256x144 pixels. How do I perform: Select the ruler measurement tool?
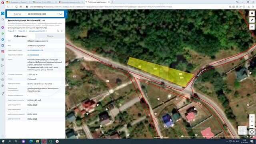coord(252,20)
